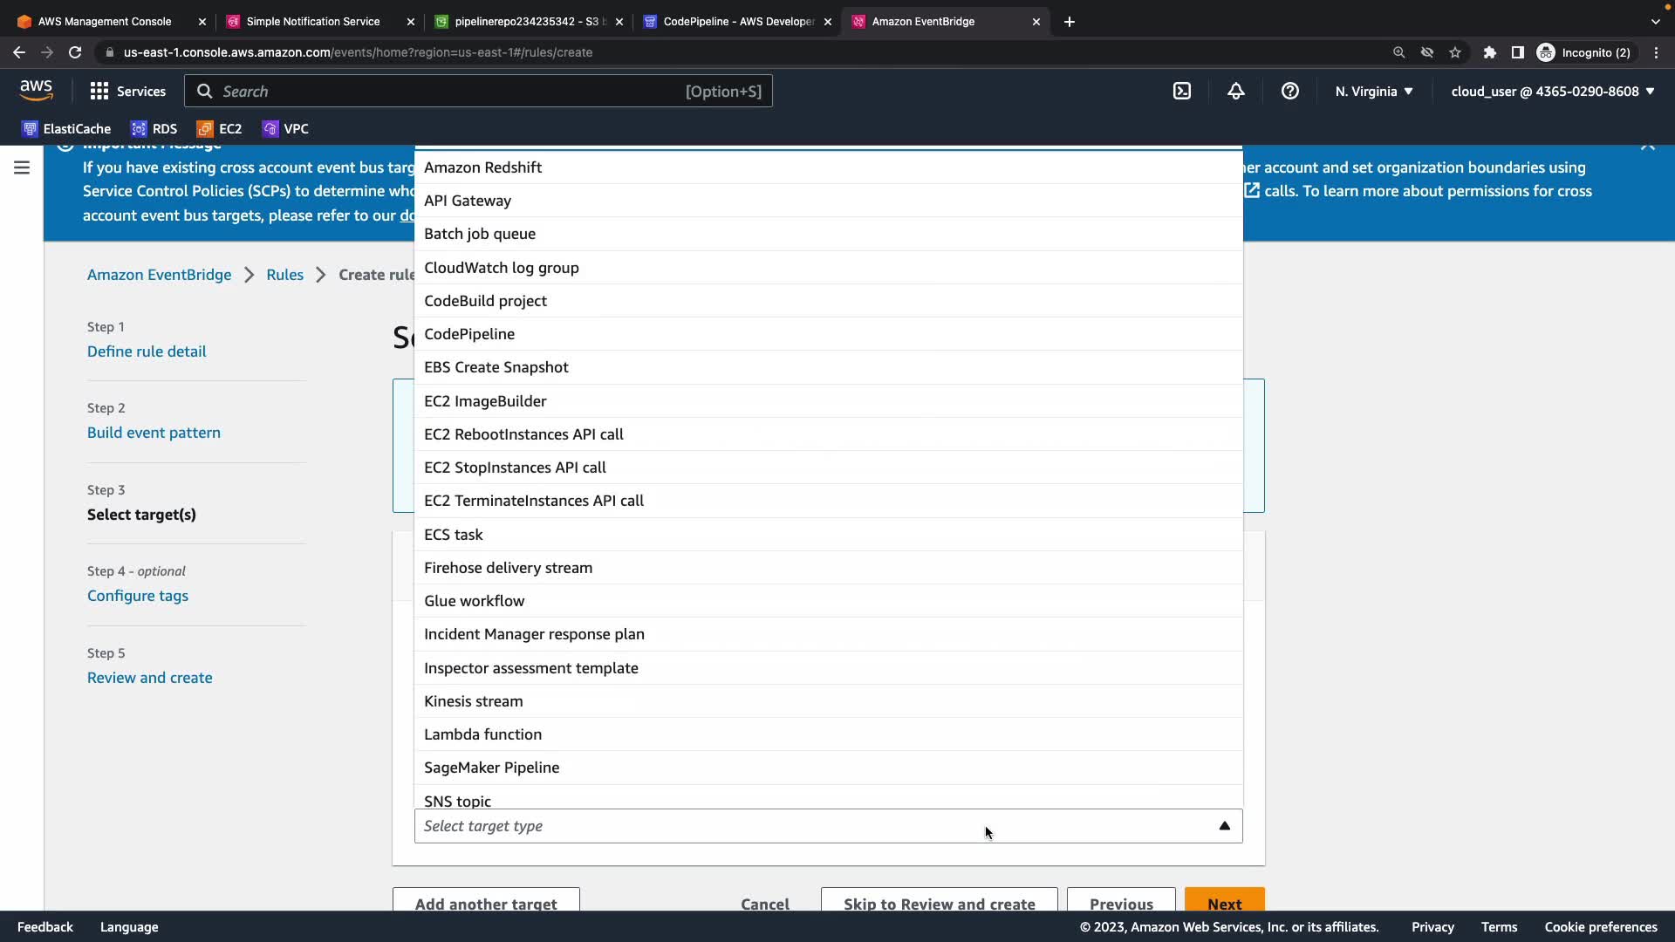Switch to the Simple Notification Service tab
The width and height of the screenshot is (1675, 942).
[x=313, y=22]
